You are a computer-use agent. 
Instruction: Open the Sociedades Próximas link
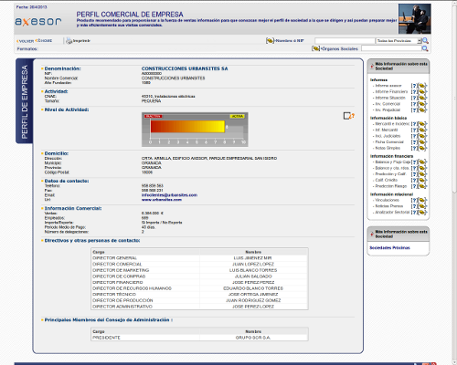click(x=389, y=248)
